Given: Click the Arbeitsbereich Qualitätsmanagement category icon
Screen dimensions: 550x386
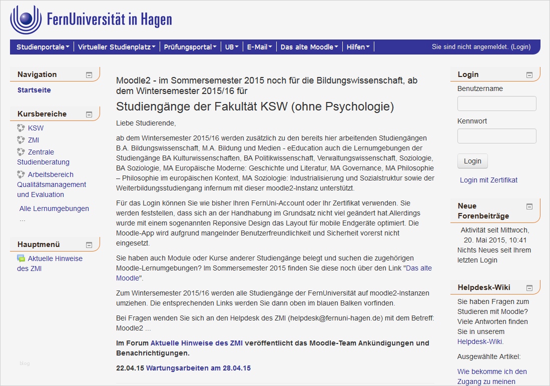Looking at the screenshot, I should (21, 174).
